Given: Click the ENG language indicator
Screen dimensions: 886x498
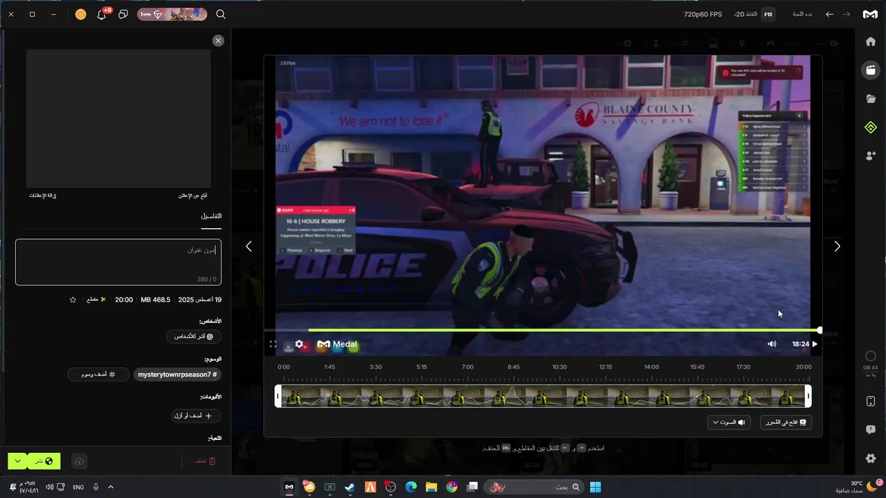Looking at the screenshot, I should point(78,487).
